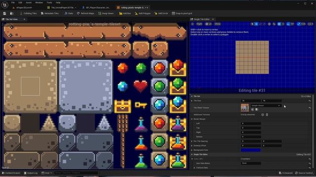The image size is (316, 177).
Task: Click Swap Views in the toolbar
Action: click(106, 13)
